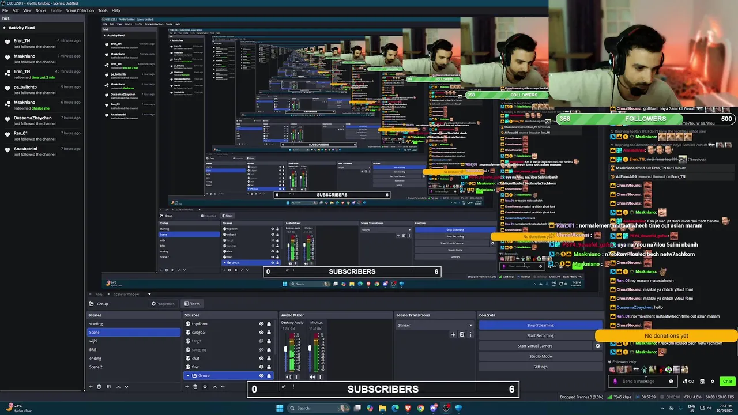Zoom out preview with minus button
Viewport: 738px width, 415px height.
pyautogui.click(x=91, y=294)
